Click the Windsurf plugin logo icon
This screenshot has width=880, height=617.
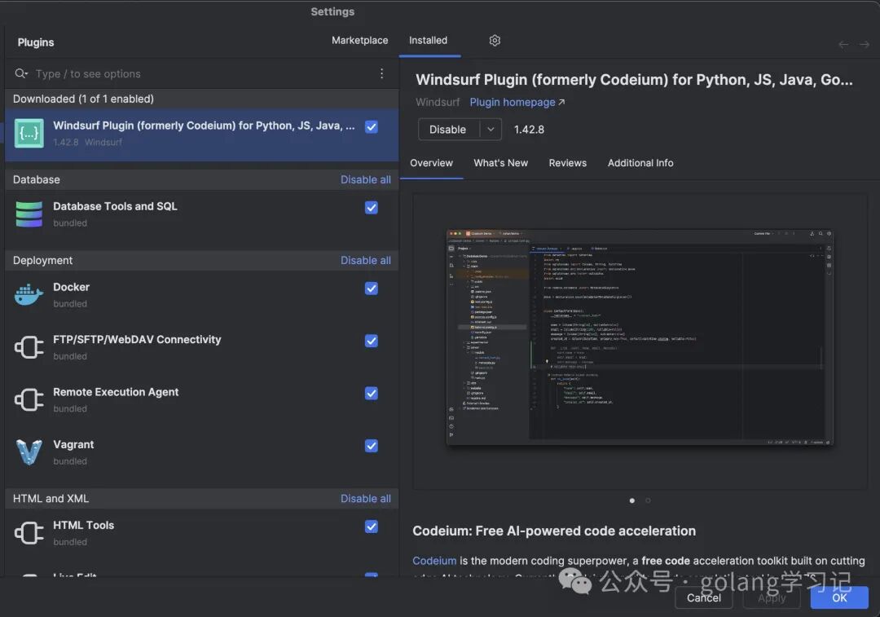[29, 133]
